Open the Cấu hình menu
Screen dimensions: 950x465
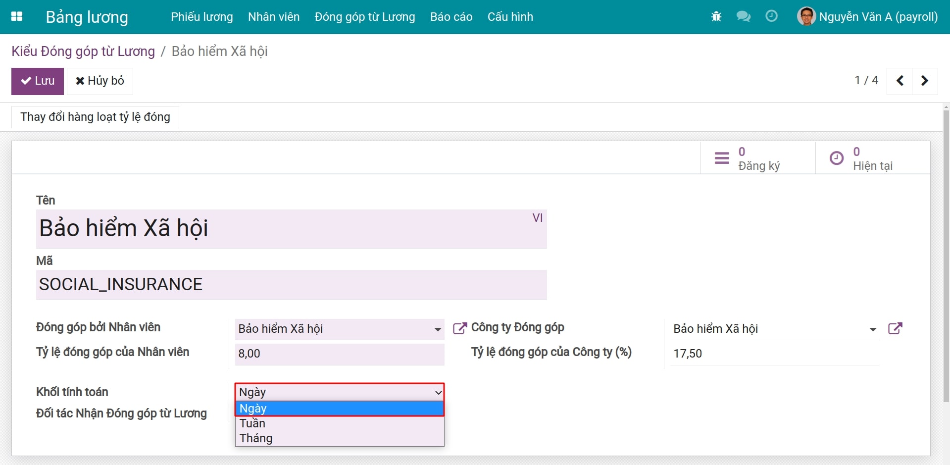coord(510,17)
